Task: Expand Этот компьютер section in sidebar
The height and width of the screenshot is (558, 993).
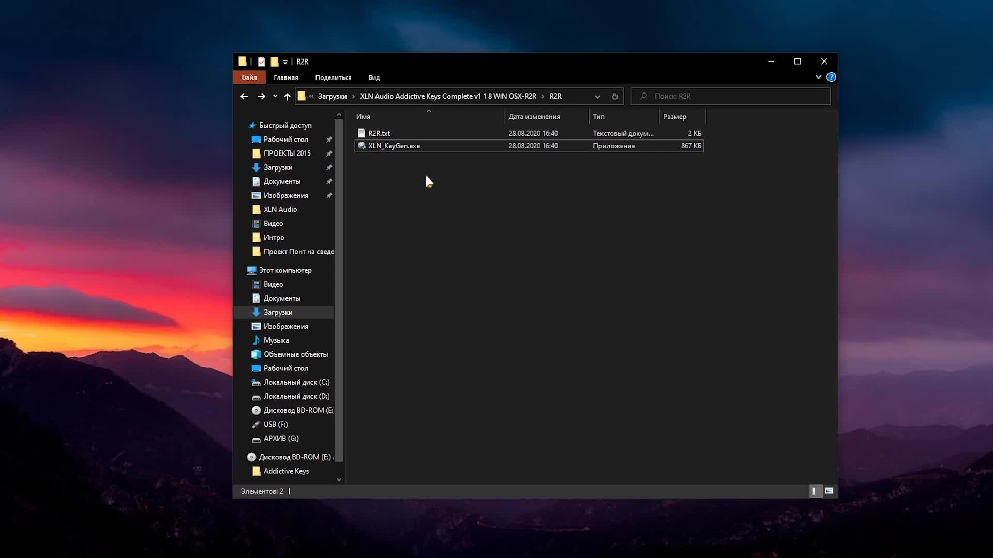Action: (242, 270)
